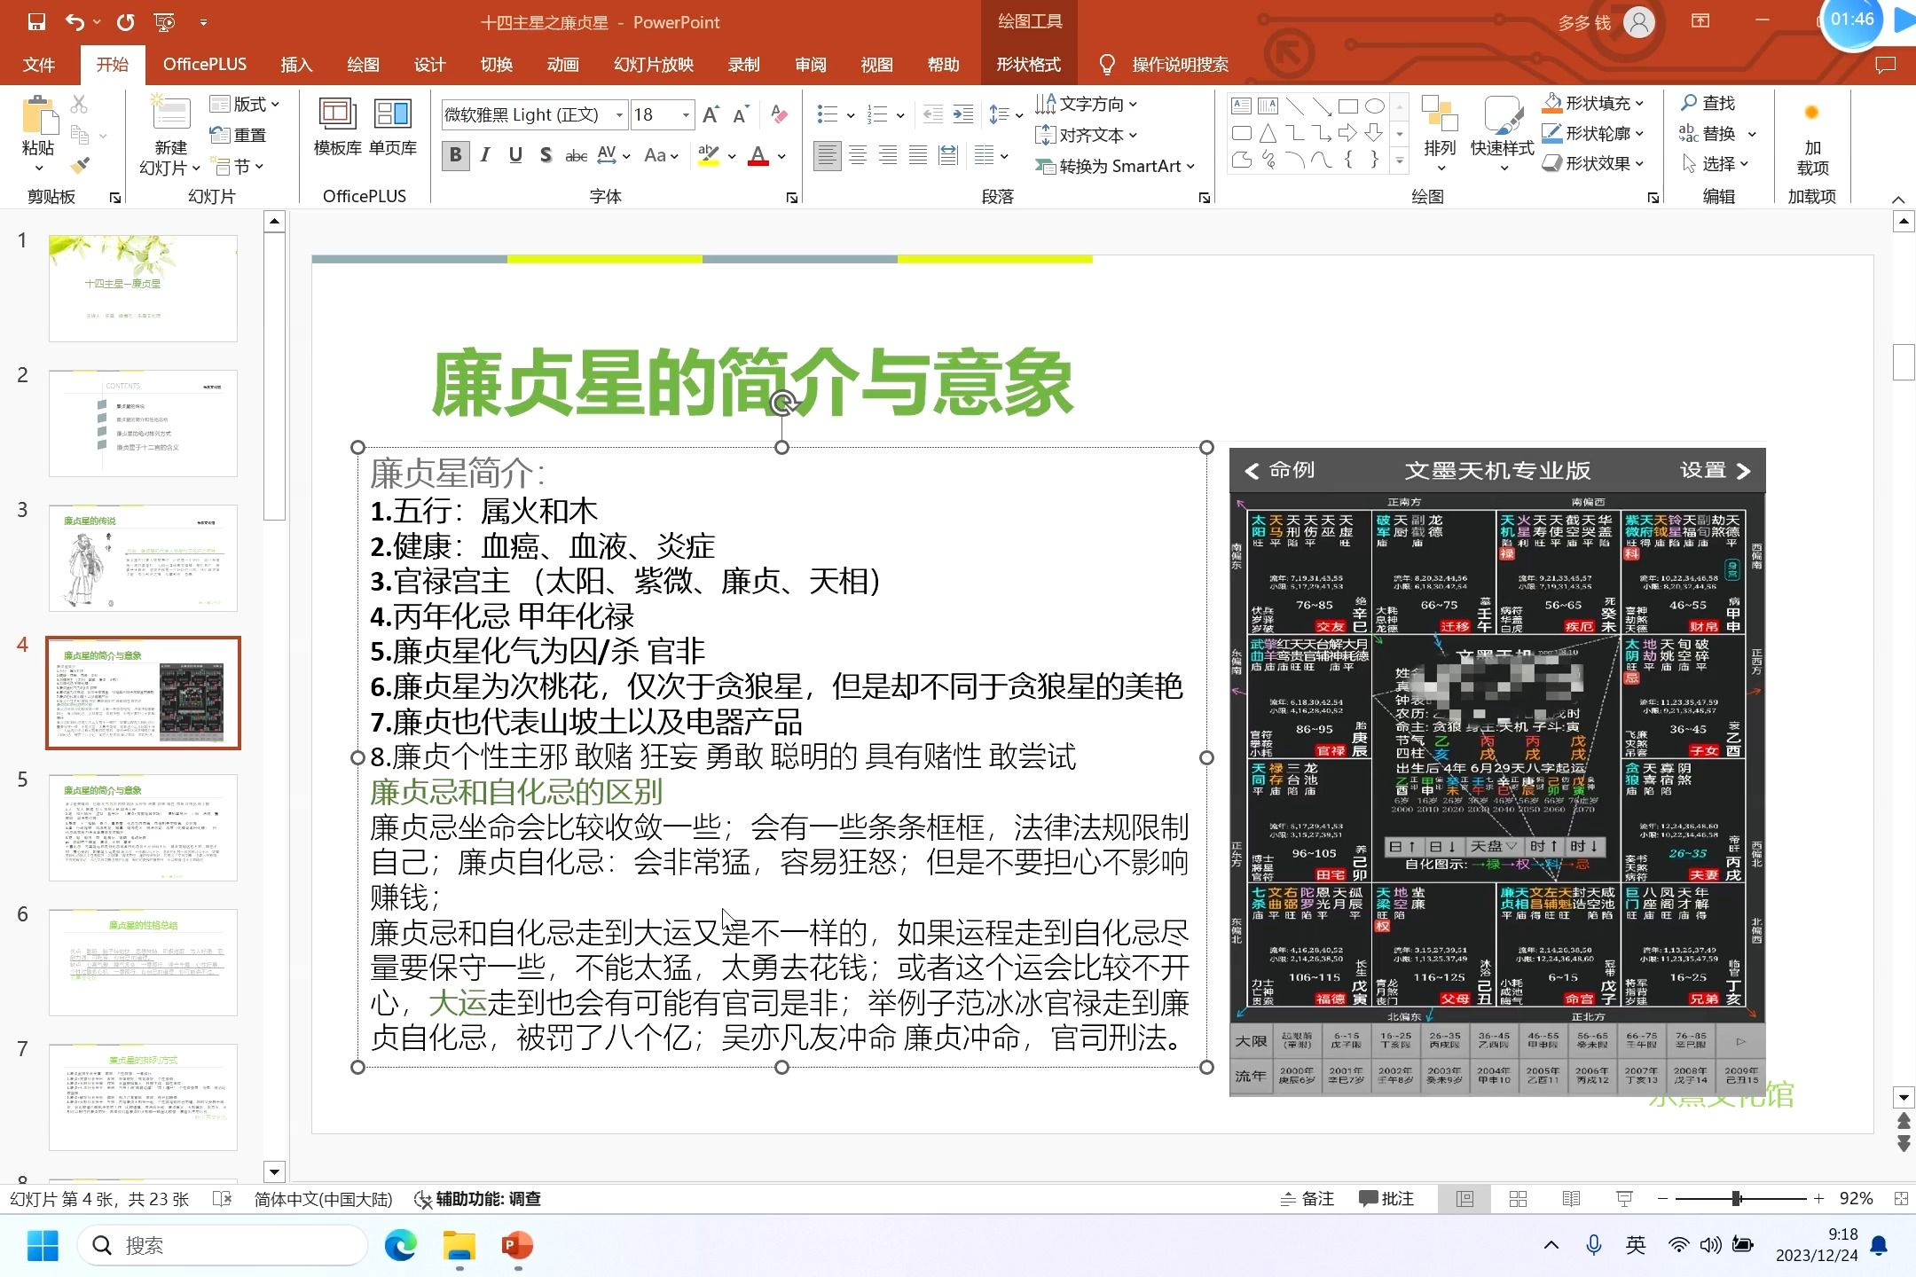Screen dimensions: 1916x1277
Task: Open the 形状格式 Shape Format tab
Action: [x=1029, y=65]
